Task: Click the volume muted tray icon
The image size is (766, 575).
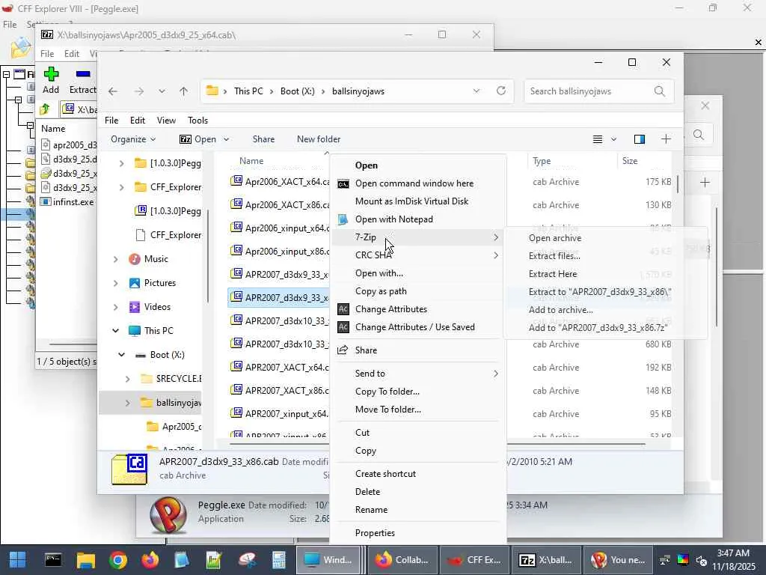Action: coord(701,560)
